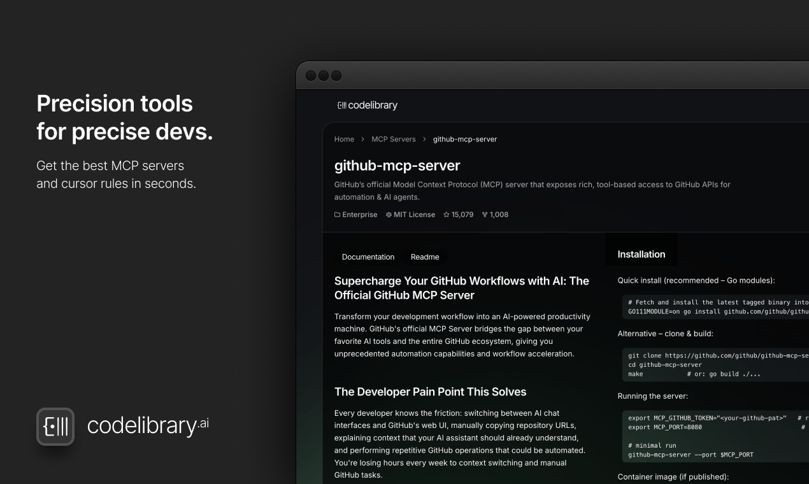Image resolution: width=809 pixels, height=484 pixels.
Task: Click the folder icon beside Enterprise
Action: pyautogui.click(x=338, y=215)
